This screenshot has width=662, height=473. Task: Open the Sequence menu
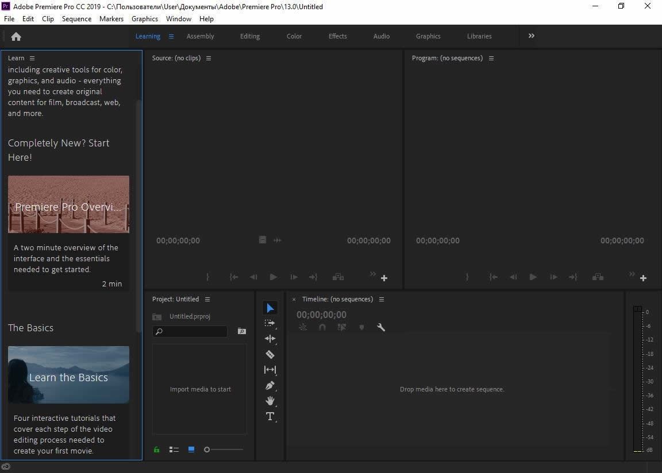[x=76, y=19]
